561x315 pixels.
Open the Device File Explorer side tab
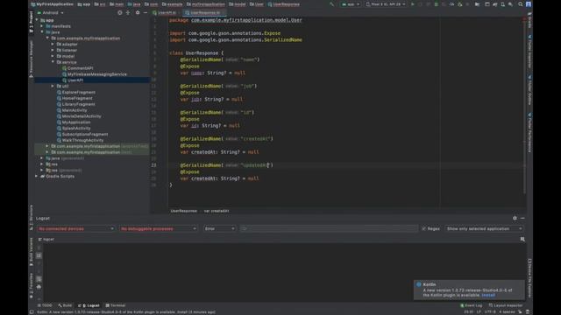(x=529, y=278)
